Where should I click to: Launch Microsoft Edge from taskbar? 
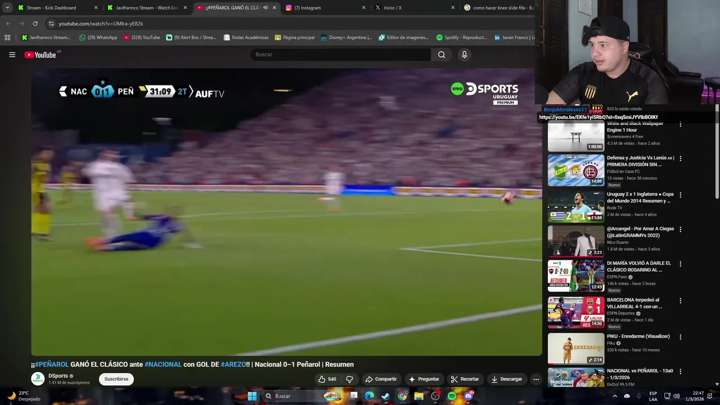369,396
